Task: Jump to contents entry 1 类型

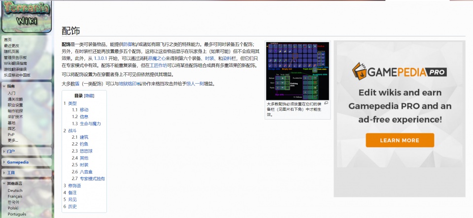Action: 70,103
